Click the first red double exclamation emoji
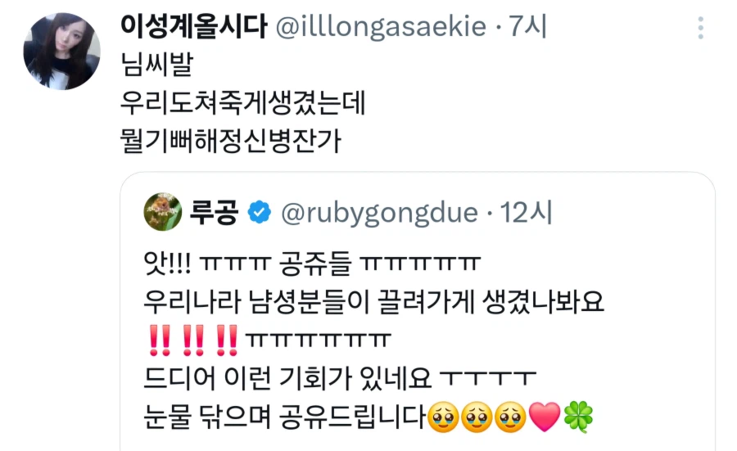 click(x=160, y=341)
